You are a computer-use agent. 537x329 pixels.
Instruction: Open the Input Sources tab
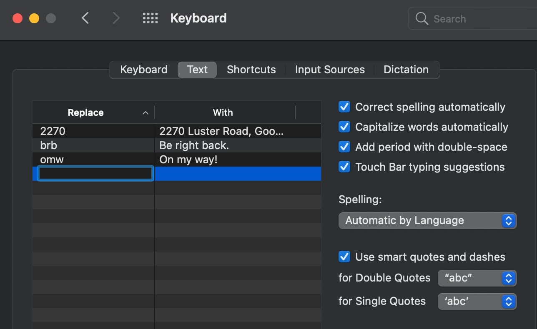tap(330, 70)
